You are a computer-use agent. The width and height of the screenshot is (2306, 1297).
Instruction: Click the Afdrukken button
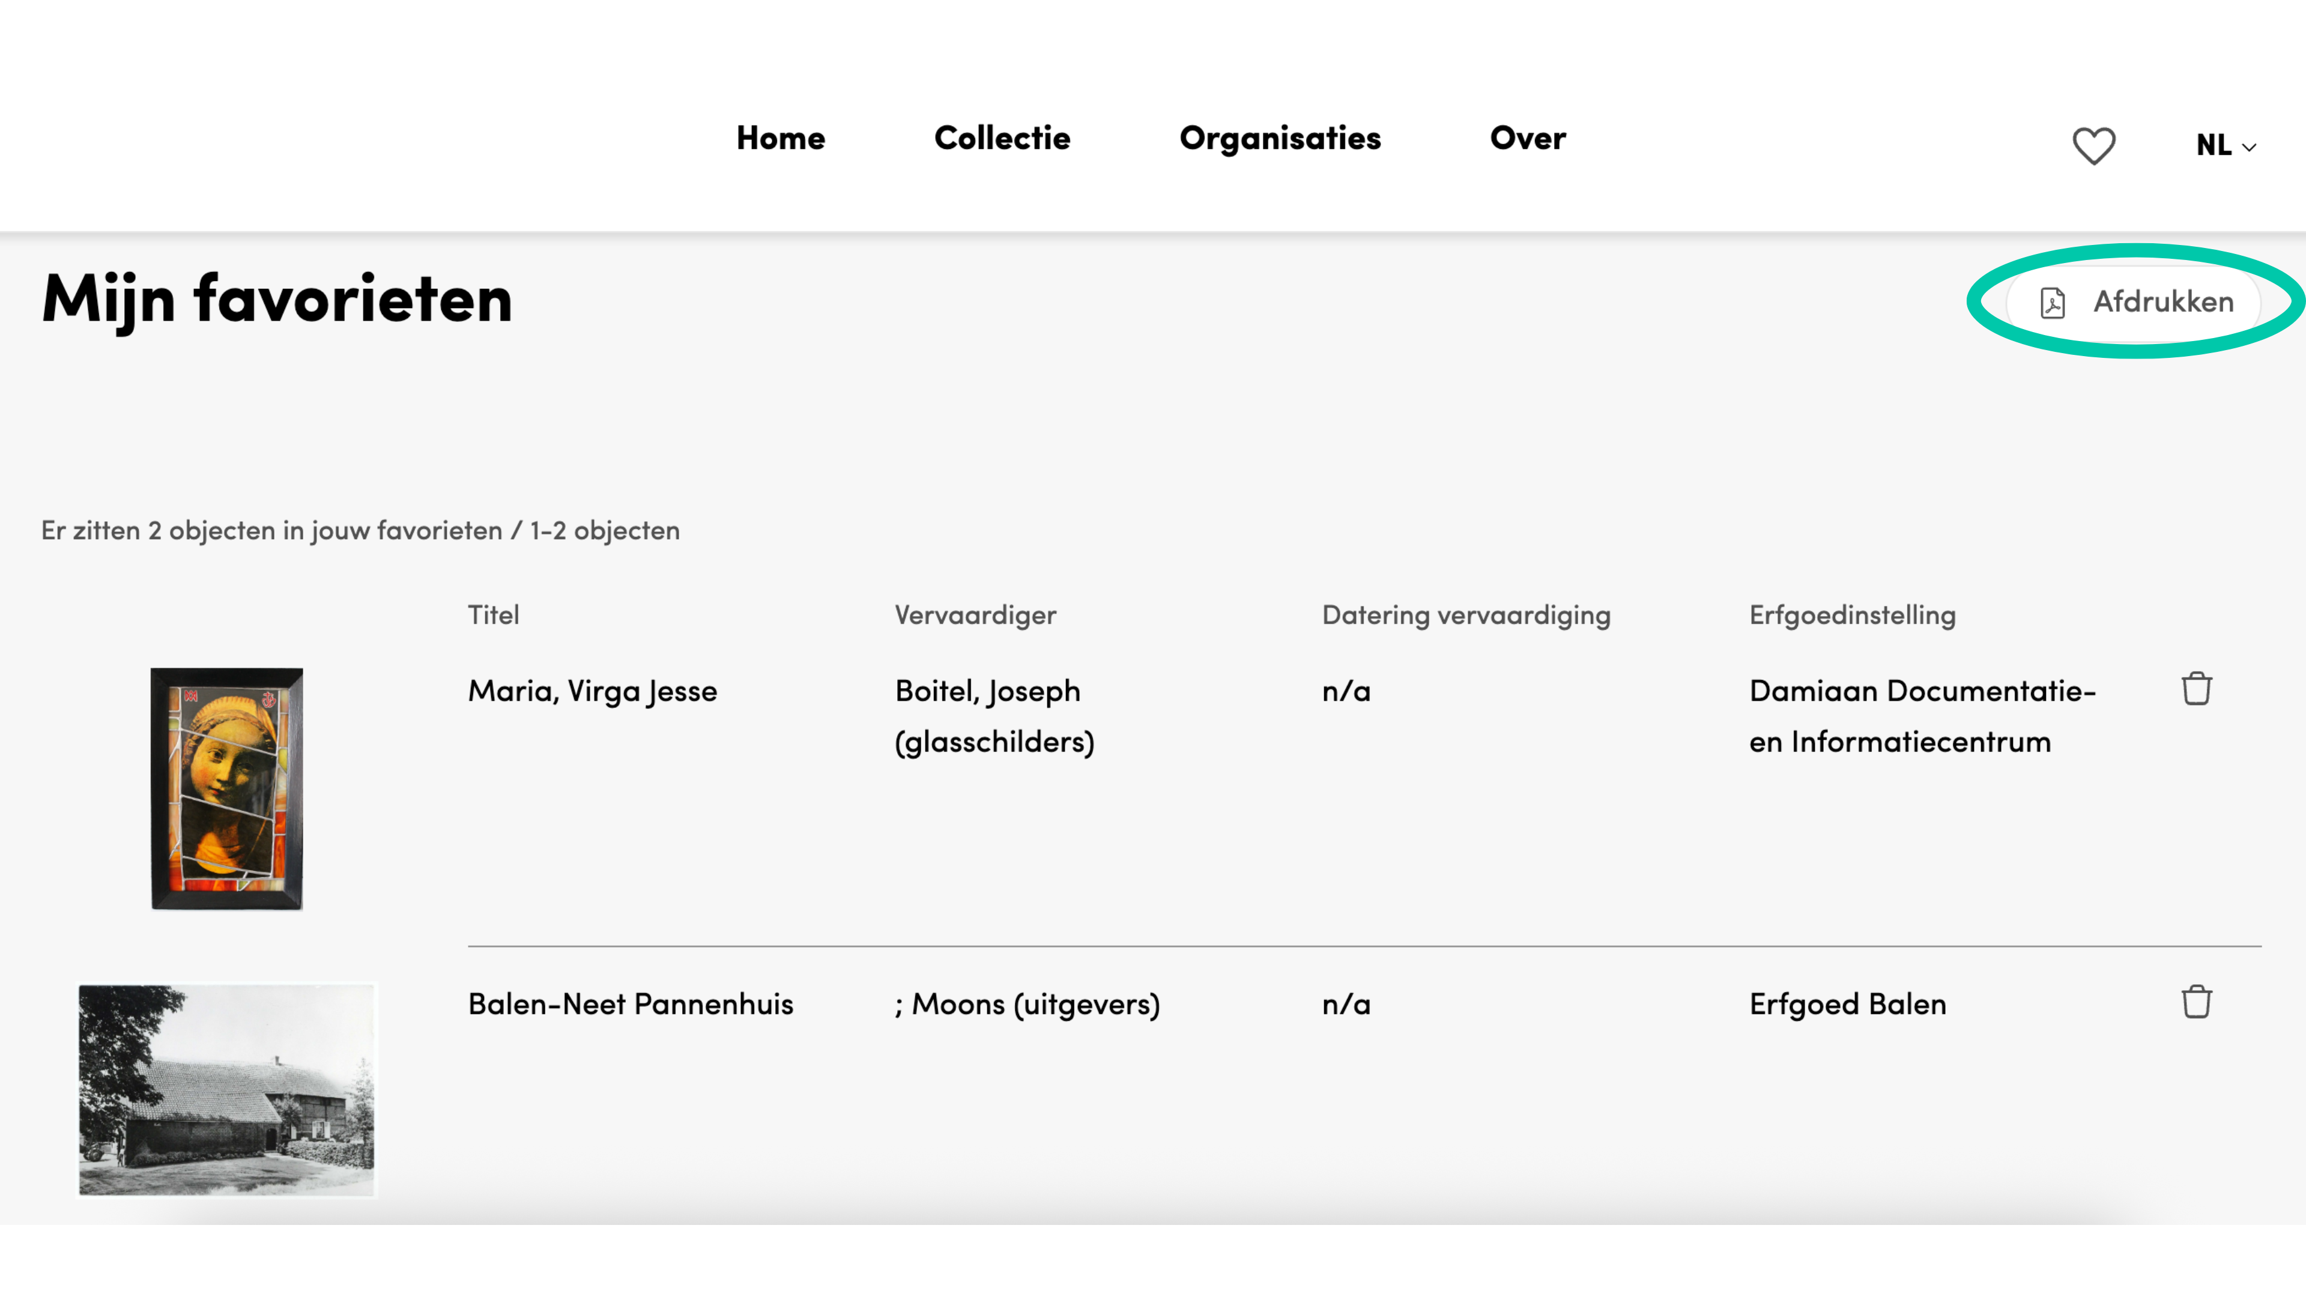[2134, 303]
